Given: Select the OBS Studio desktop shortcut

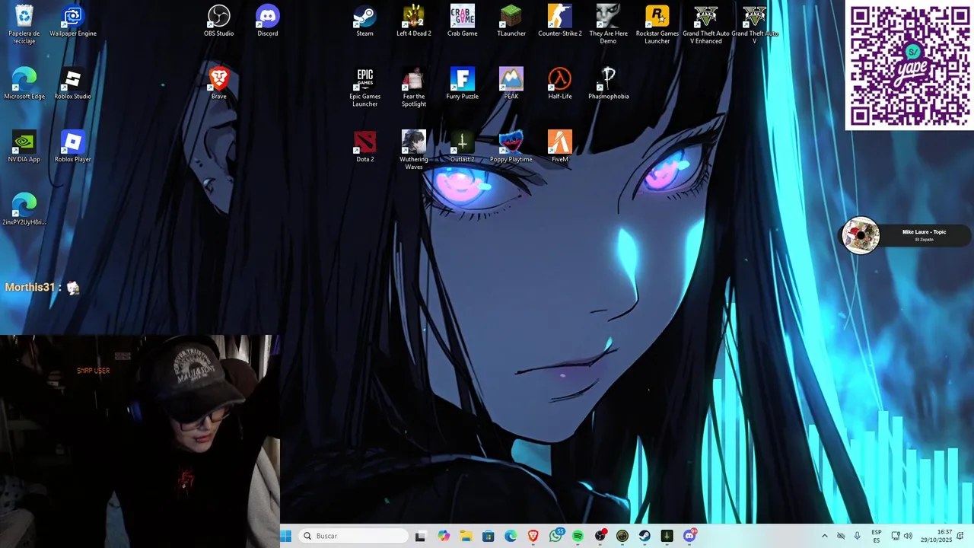Looking at the screenshot, I should point(219,21).
